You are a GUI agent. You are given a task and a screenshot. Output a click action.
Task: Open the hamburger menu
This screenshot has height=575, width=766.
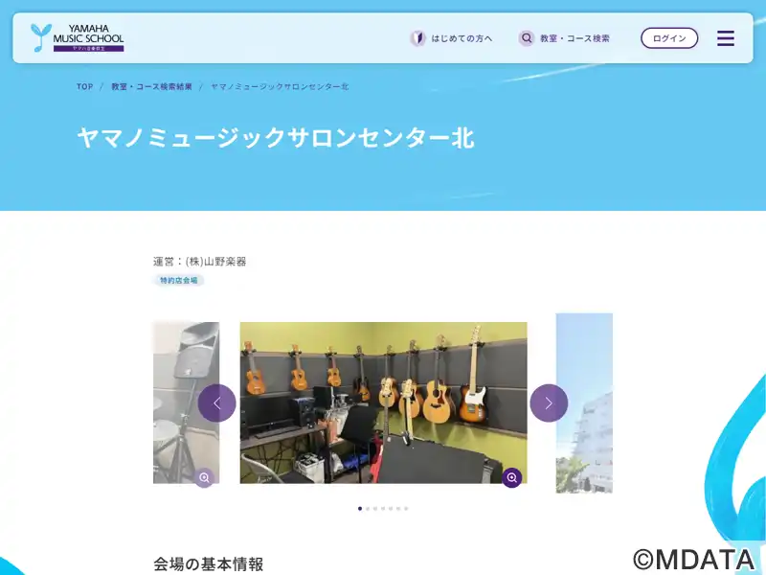click(x=726, y=38)
